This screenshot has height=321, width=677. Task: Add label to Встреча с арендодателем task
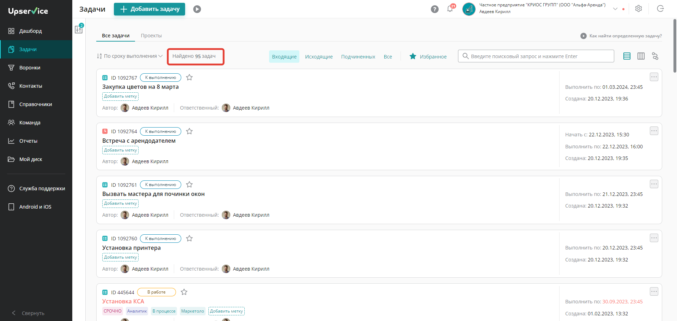tap(120, 150)
